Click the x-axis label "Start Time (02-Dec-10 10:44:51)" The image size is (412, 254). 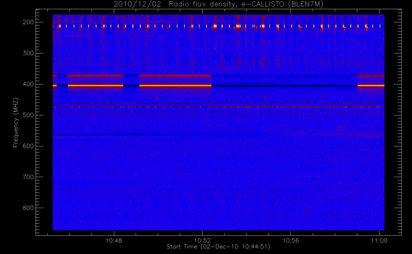(218, 247)
